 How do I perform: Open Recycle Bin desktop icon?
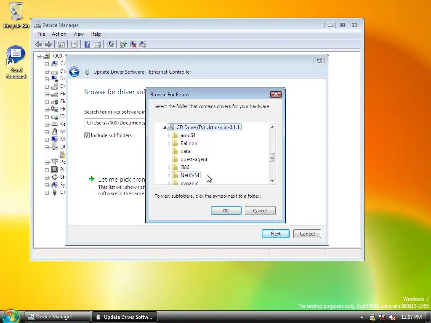pos(16,15)
